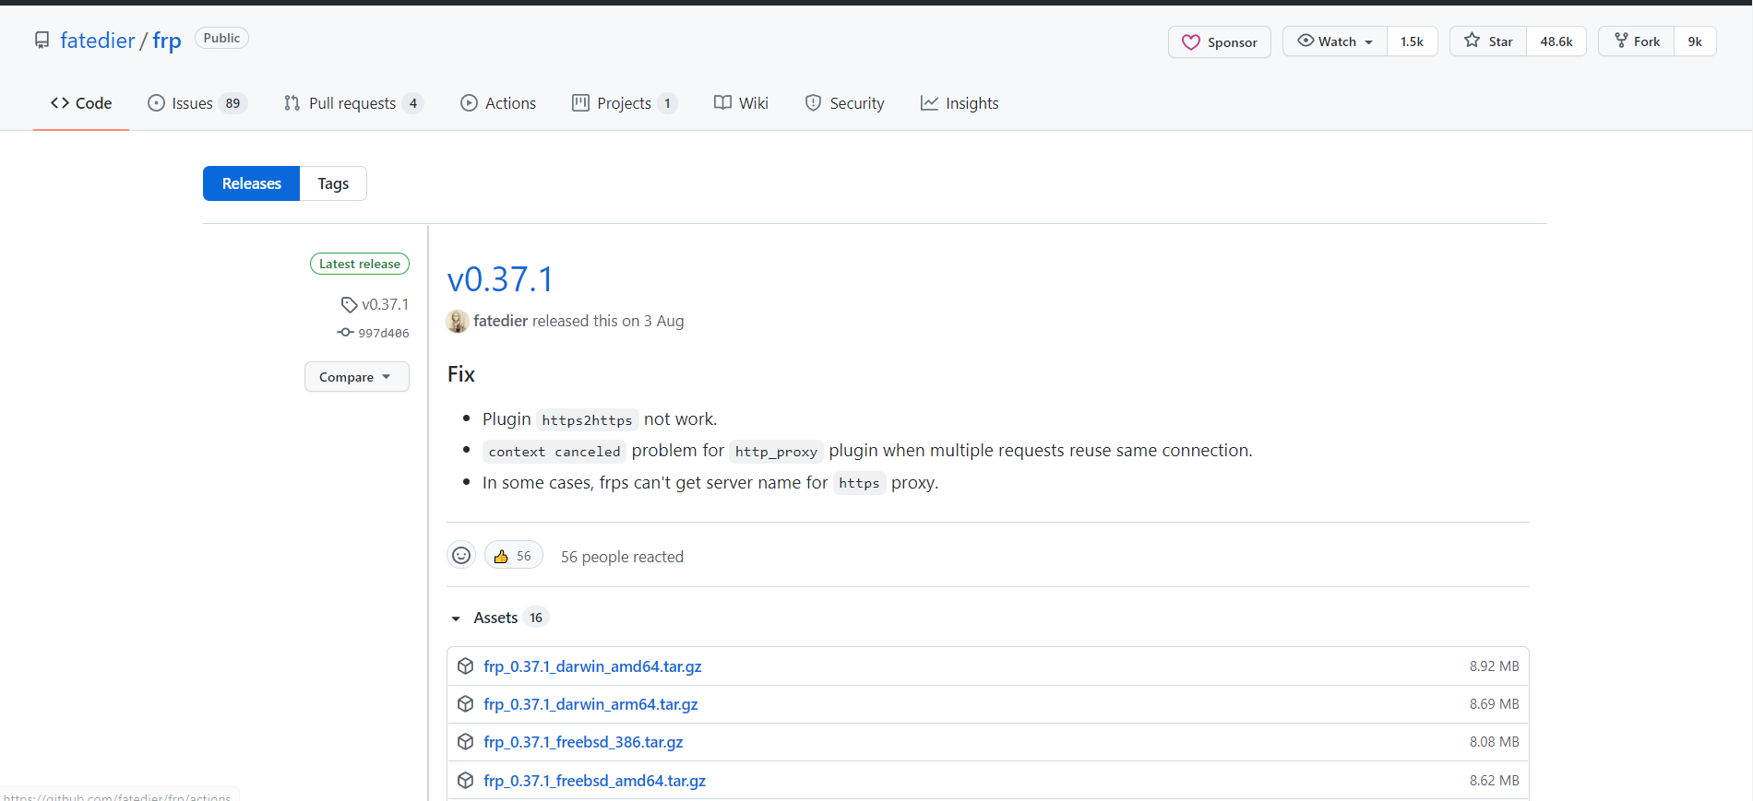1753x801 pixels.
Task: Fork the repository with Fork button
Action: 1637,41
